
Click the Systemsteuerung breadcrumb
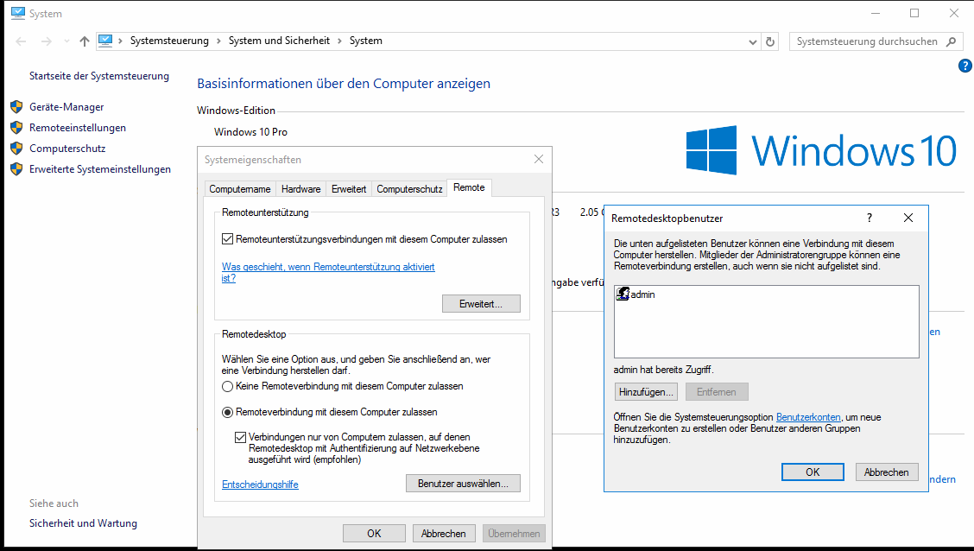(169, 41)
